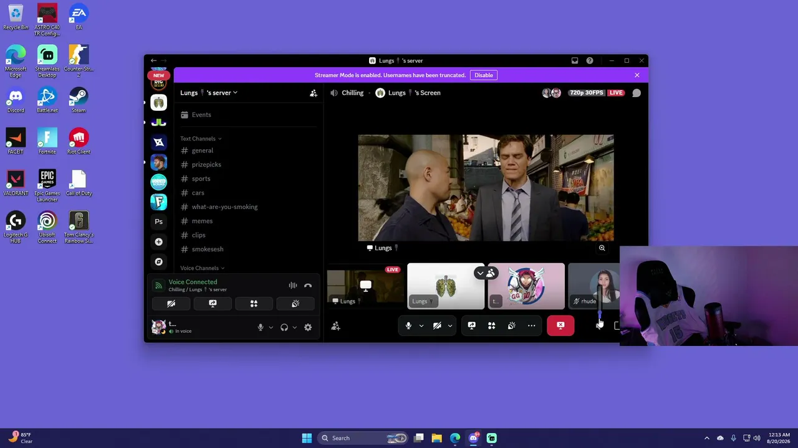Screen dimensions: 798x448
Task: Open activities launcher in Voice Connected panel
Action: (254, 304)
